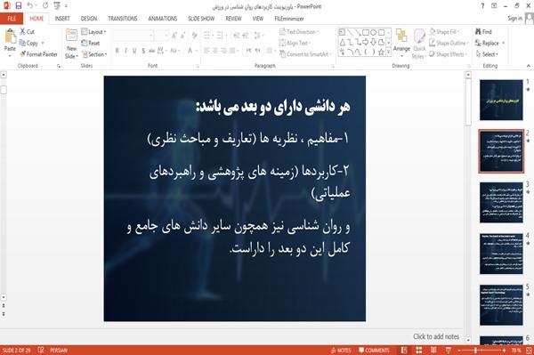
Task: Click the zoom in plus button
Action: pos(504,350)
